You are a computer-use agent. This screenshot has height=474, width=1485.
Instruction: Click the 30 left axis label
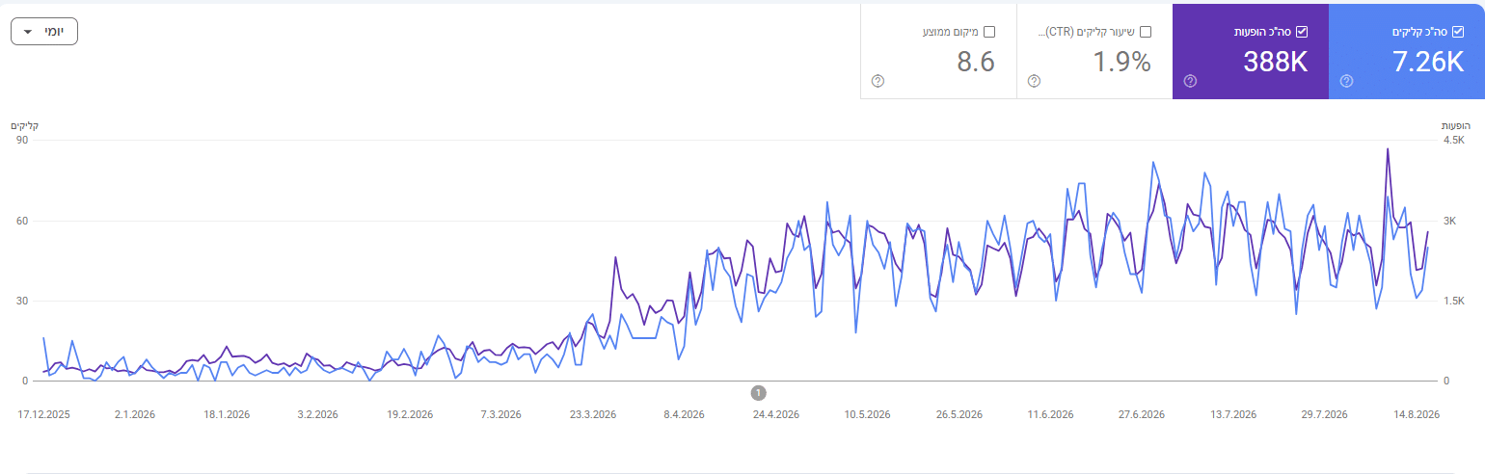21,302
